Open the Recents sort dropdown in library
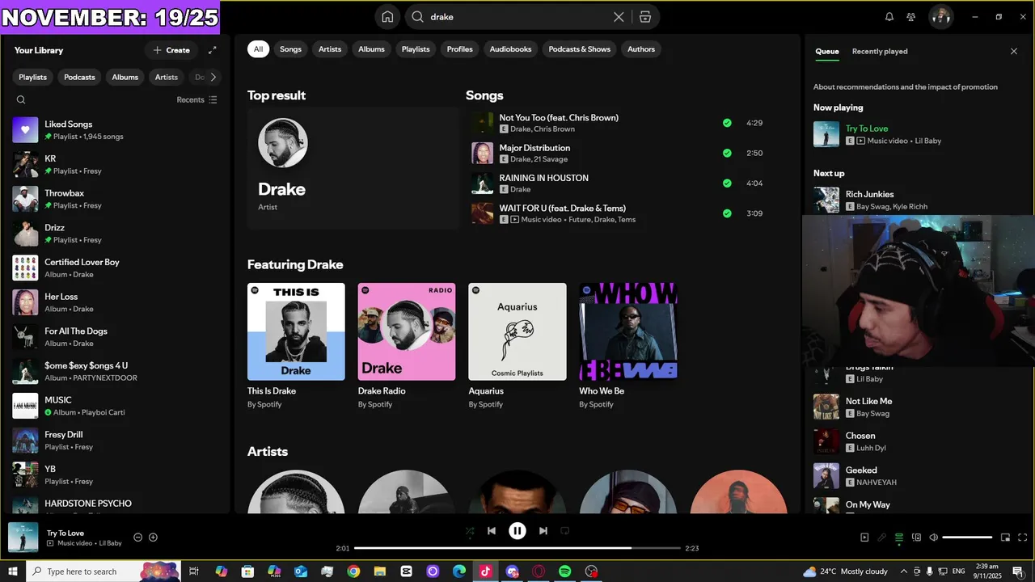This screenshot has height=582, width=1035. pyautogui.click(x=196, y=100)
